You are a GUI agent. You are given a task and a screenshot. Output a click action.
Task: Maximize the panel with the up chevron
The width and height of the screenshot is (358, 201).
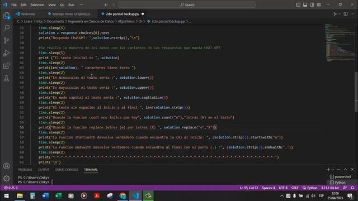tap(346, 170)
